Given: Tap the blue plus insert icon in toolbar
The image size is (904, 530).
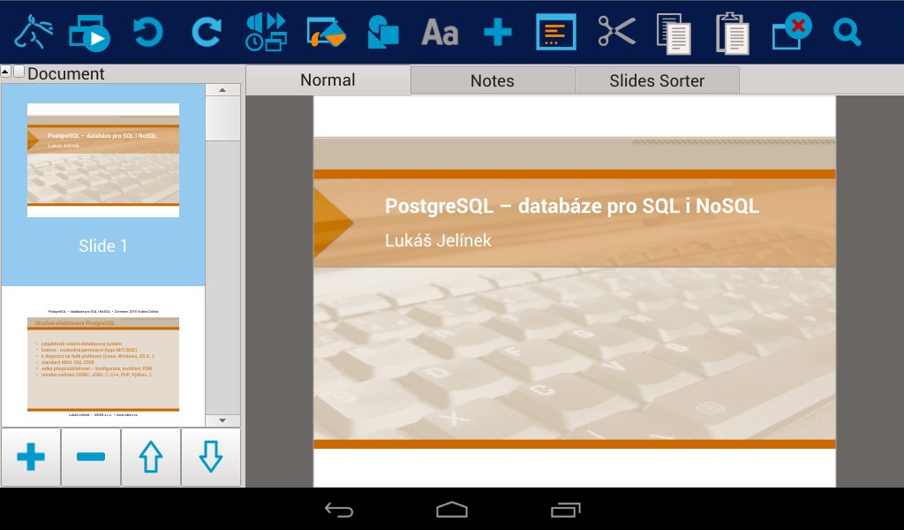Looking at the screenshot, I should click(x=498, y=32).
